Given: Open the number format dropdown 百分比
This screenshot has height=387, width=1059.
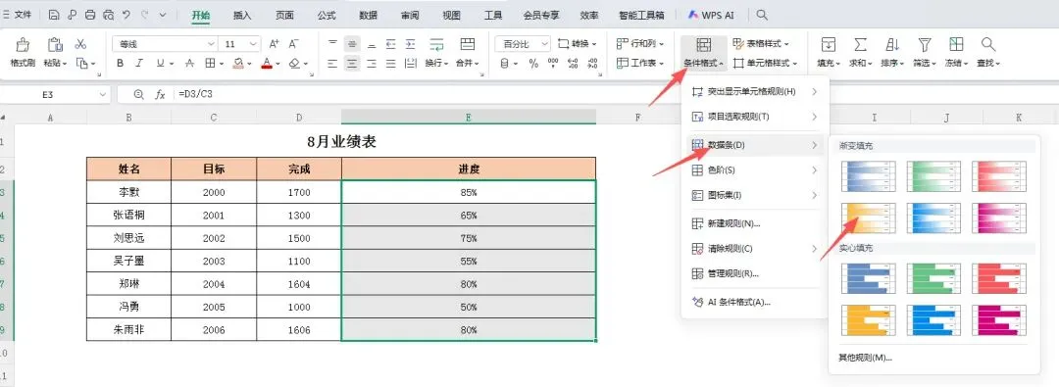Looking at the screenshot, I should coord(544,44).
